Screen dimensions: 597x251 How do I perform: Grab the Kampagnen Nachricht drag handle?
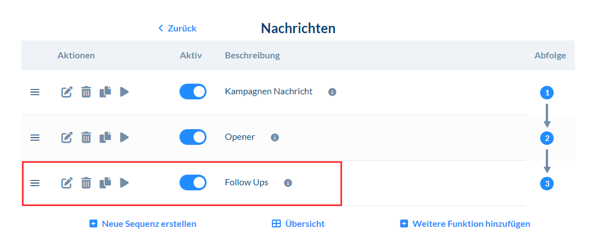coord(35,92)
